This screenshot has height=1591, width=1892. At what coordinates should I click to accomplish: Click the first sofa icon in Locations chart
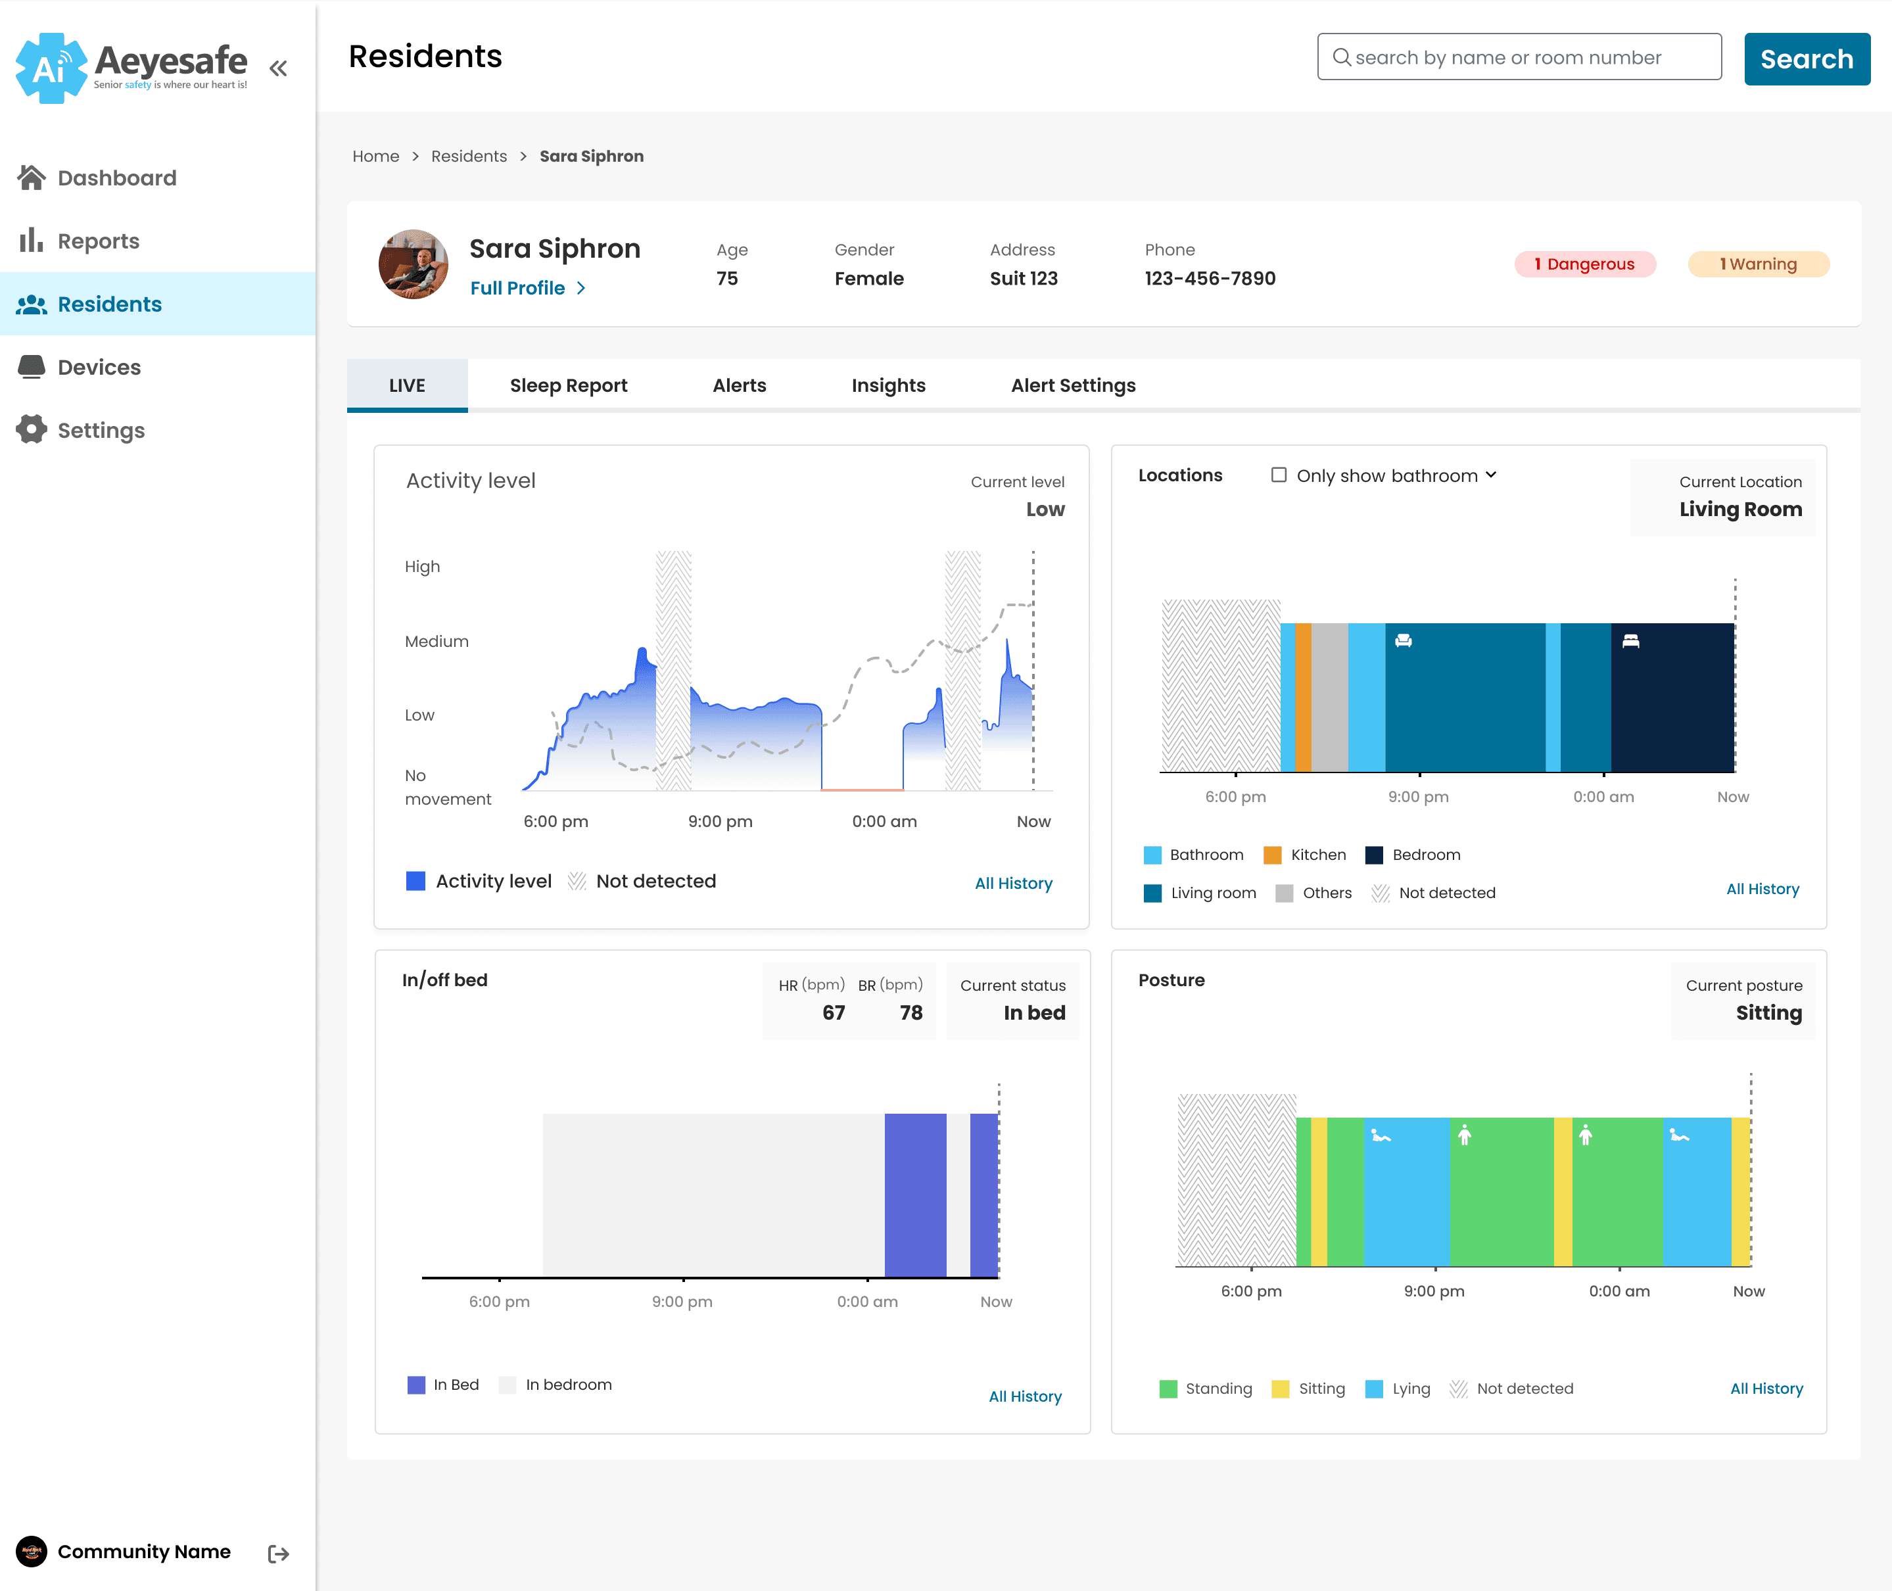[1403, 640]
